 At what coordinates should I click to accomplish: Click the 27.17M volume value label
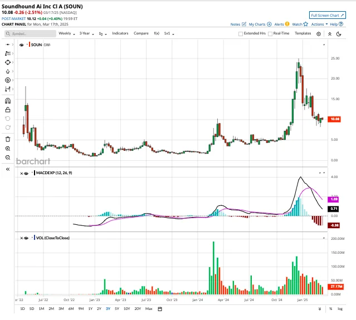pyautogui.click(x=336, y=287)
